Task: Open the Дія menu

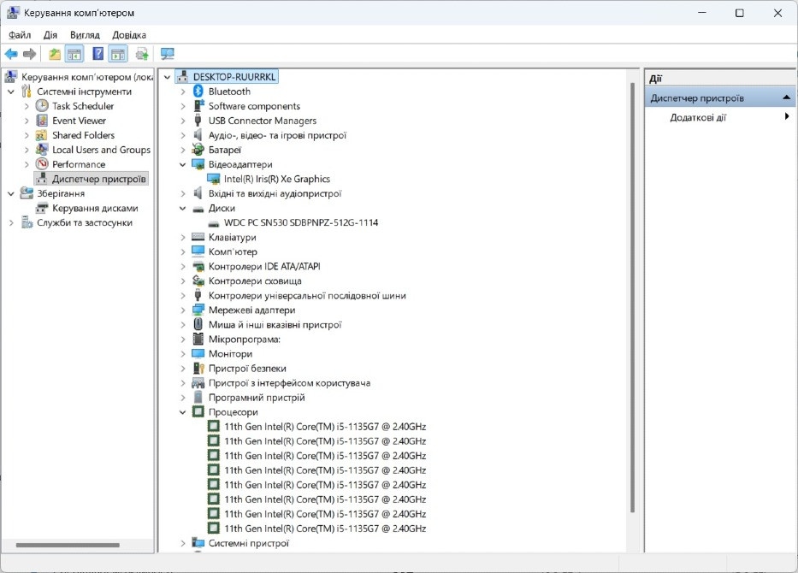Action: pyautogui.click(x=50, y=35)
